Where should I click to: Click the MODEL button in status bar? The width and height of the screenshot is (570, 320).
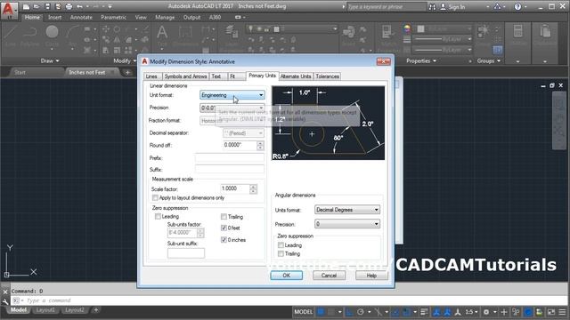click(303, 312)
